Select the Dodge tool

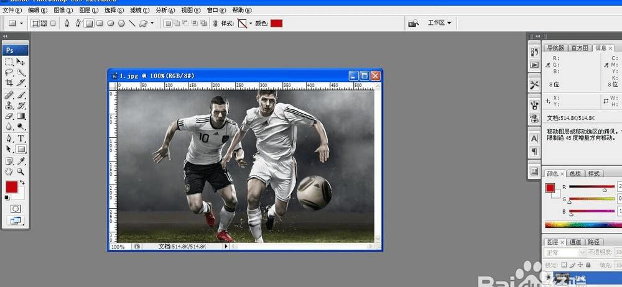coord(21,127)
